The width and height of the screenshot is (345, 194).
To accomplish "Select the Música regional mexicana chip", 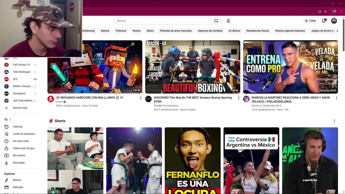I will 290,31.
